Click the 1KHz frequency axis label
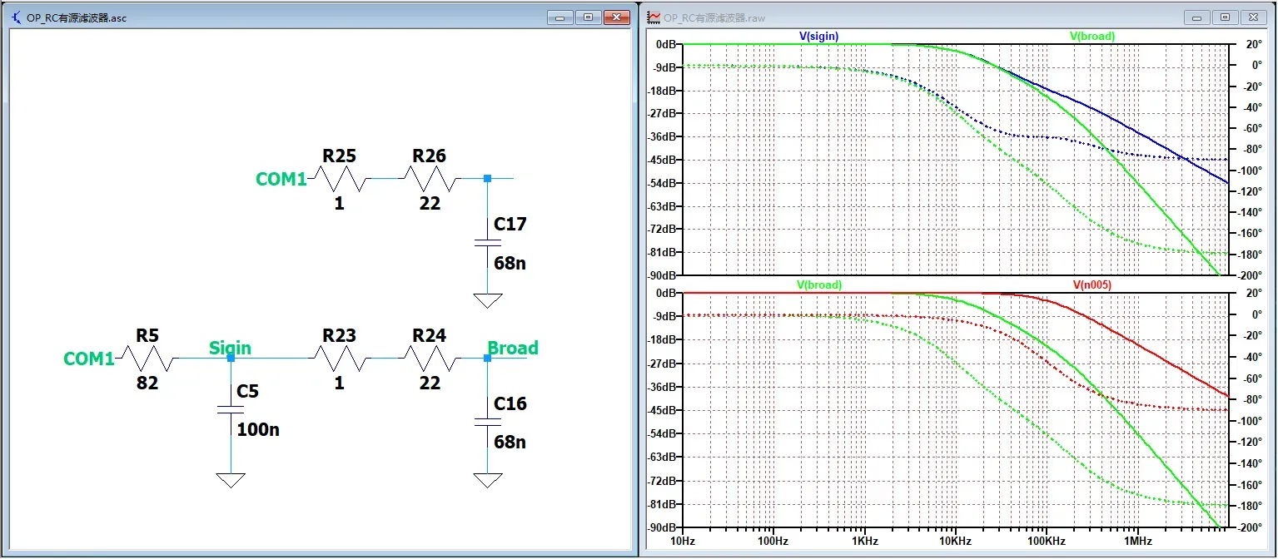This screenshot has width=1278, height=559. [x=864, y=540]
